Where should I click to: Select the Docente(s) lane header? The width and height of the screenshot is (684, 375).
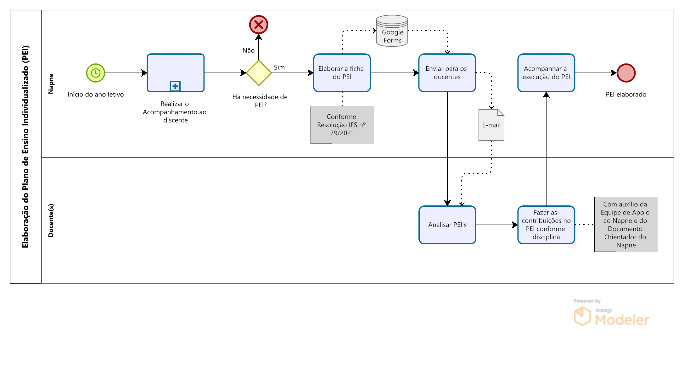[x=51, y=220]
